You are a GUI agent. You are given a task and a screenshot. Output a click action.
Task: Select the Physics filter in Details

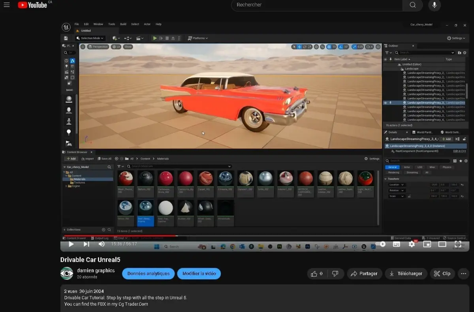pyautogui.click(x=447, y=167)
